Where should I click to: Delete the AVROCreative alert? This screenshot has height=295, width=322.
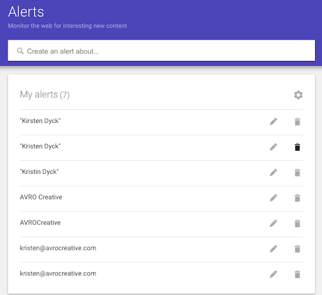pos(297,223)
